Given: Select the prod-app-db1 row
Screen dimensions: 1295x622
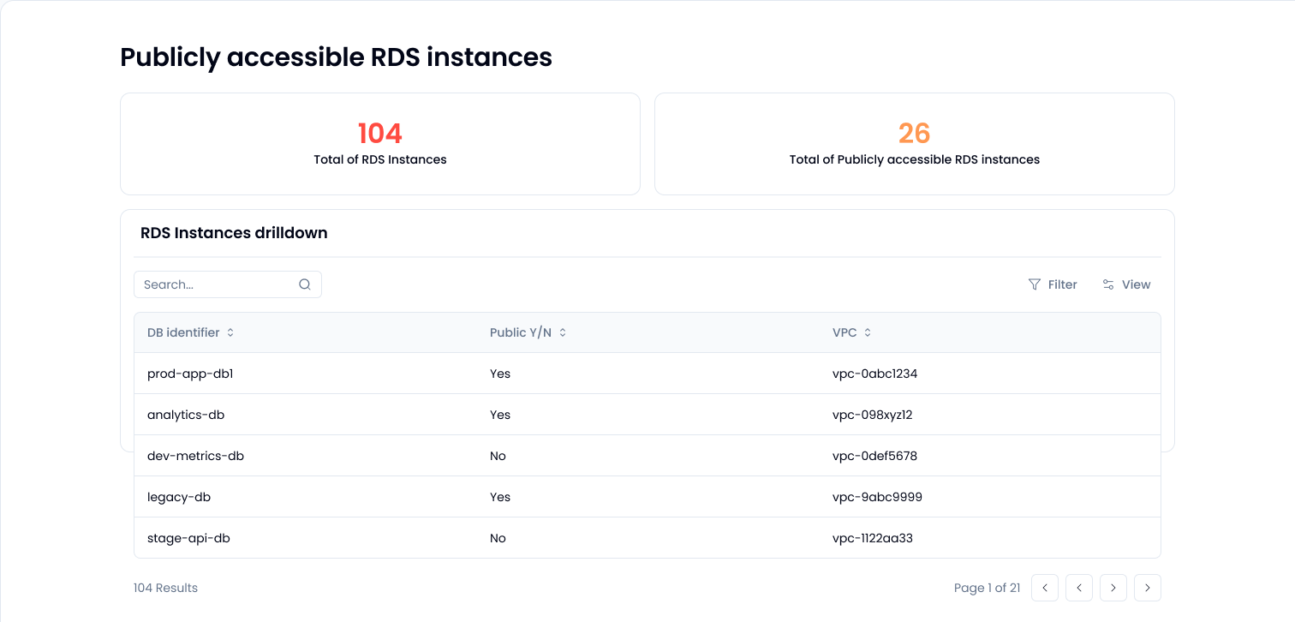Looking at the screenshot, I should [190, 374].
